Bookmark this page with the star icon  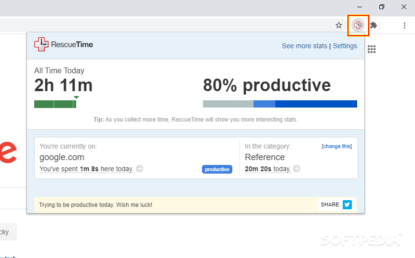pyautogui.click(x=339, y=26)
